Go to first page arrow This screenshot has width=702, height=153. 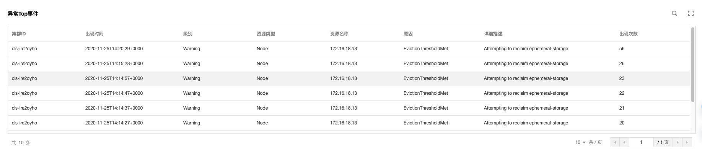coord(615,142)
